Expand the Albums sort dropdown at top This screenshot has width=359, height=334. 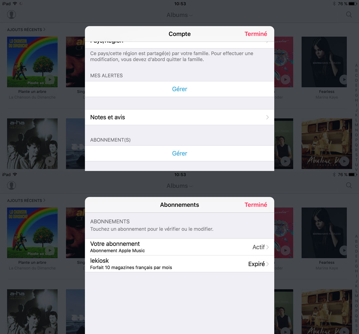[x=179, y=15]
